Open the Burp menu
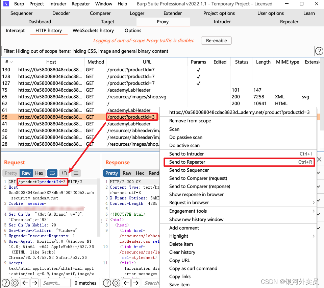324x288 pixels. point(19,4)
